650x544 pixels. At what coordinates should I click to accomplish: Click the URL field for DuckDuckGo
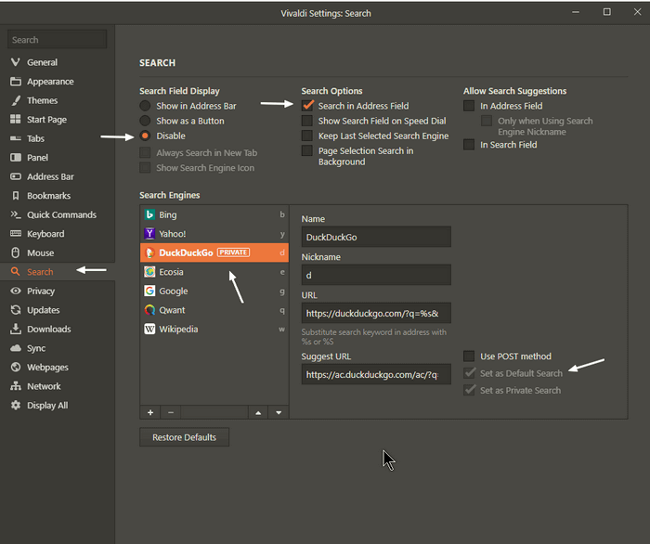(376, 313)
